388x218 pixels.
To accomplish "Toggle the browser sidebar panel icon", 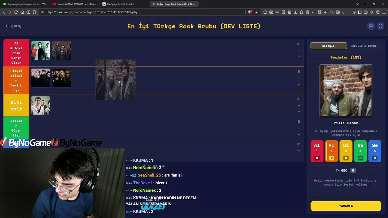I will [x=360, y=12].
